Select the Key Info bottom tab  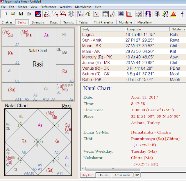88,175
